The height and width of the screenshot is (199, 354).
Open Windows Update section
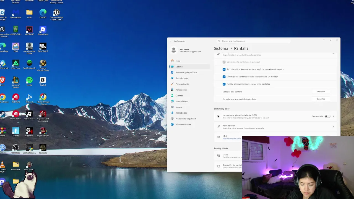click(189, 124)
